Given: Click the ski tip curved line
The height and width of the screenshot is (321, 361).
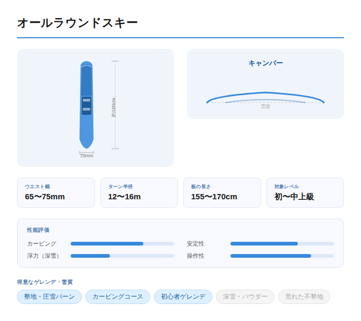Looking at the screenshot, I should tap(87, 66).
